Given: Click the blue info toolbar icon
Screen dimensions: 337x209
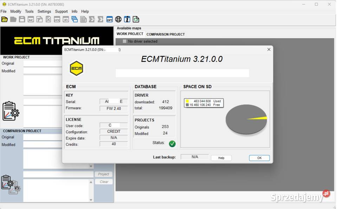Looking at the screenshot, I should pos(127,19).
